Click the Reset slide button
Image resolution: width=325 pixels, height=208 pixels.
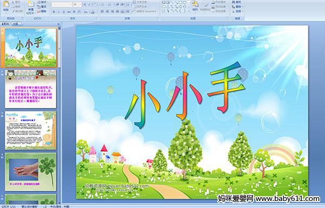pos(42,6)
